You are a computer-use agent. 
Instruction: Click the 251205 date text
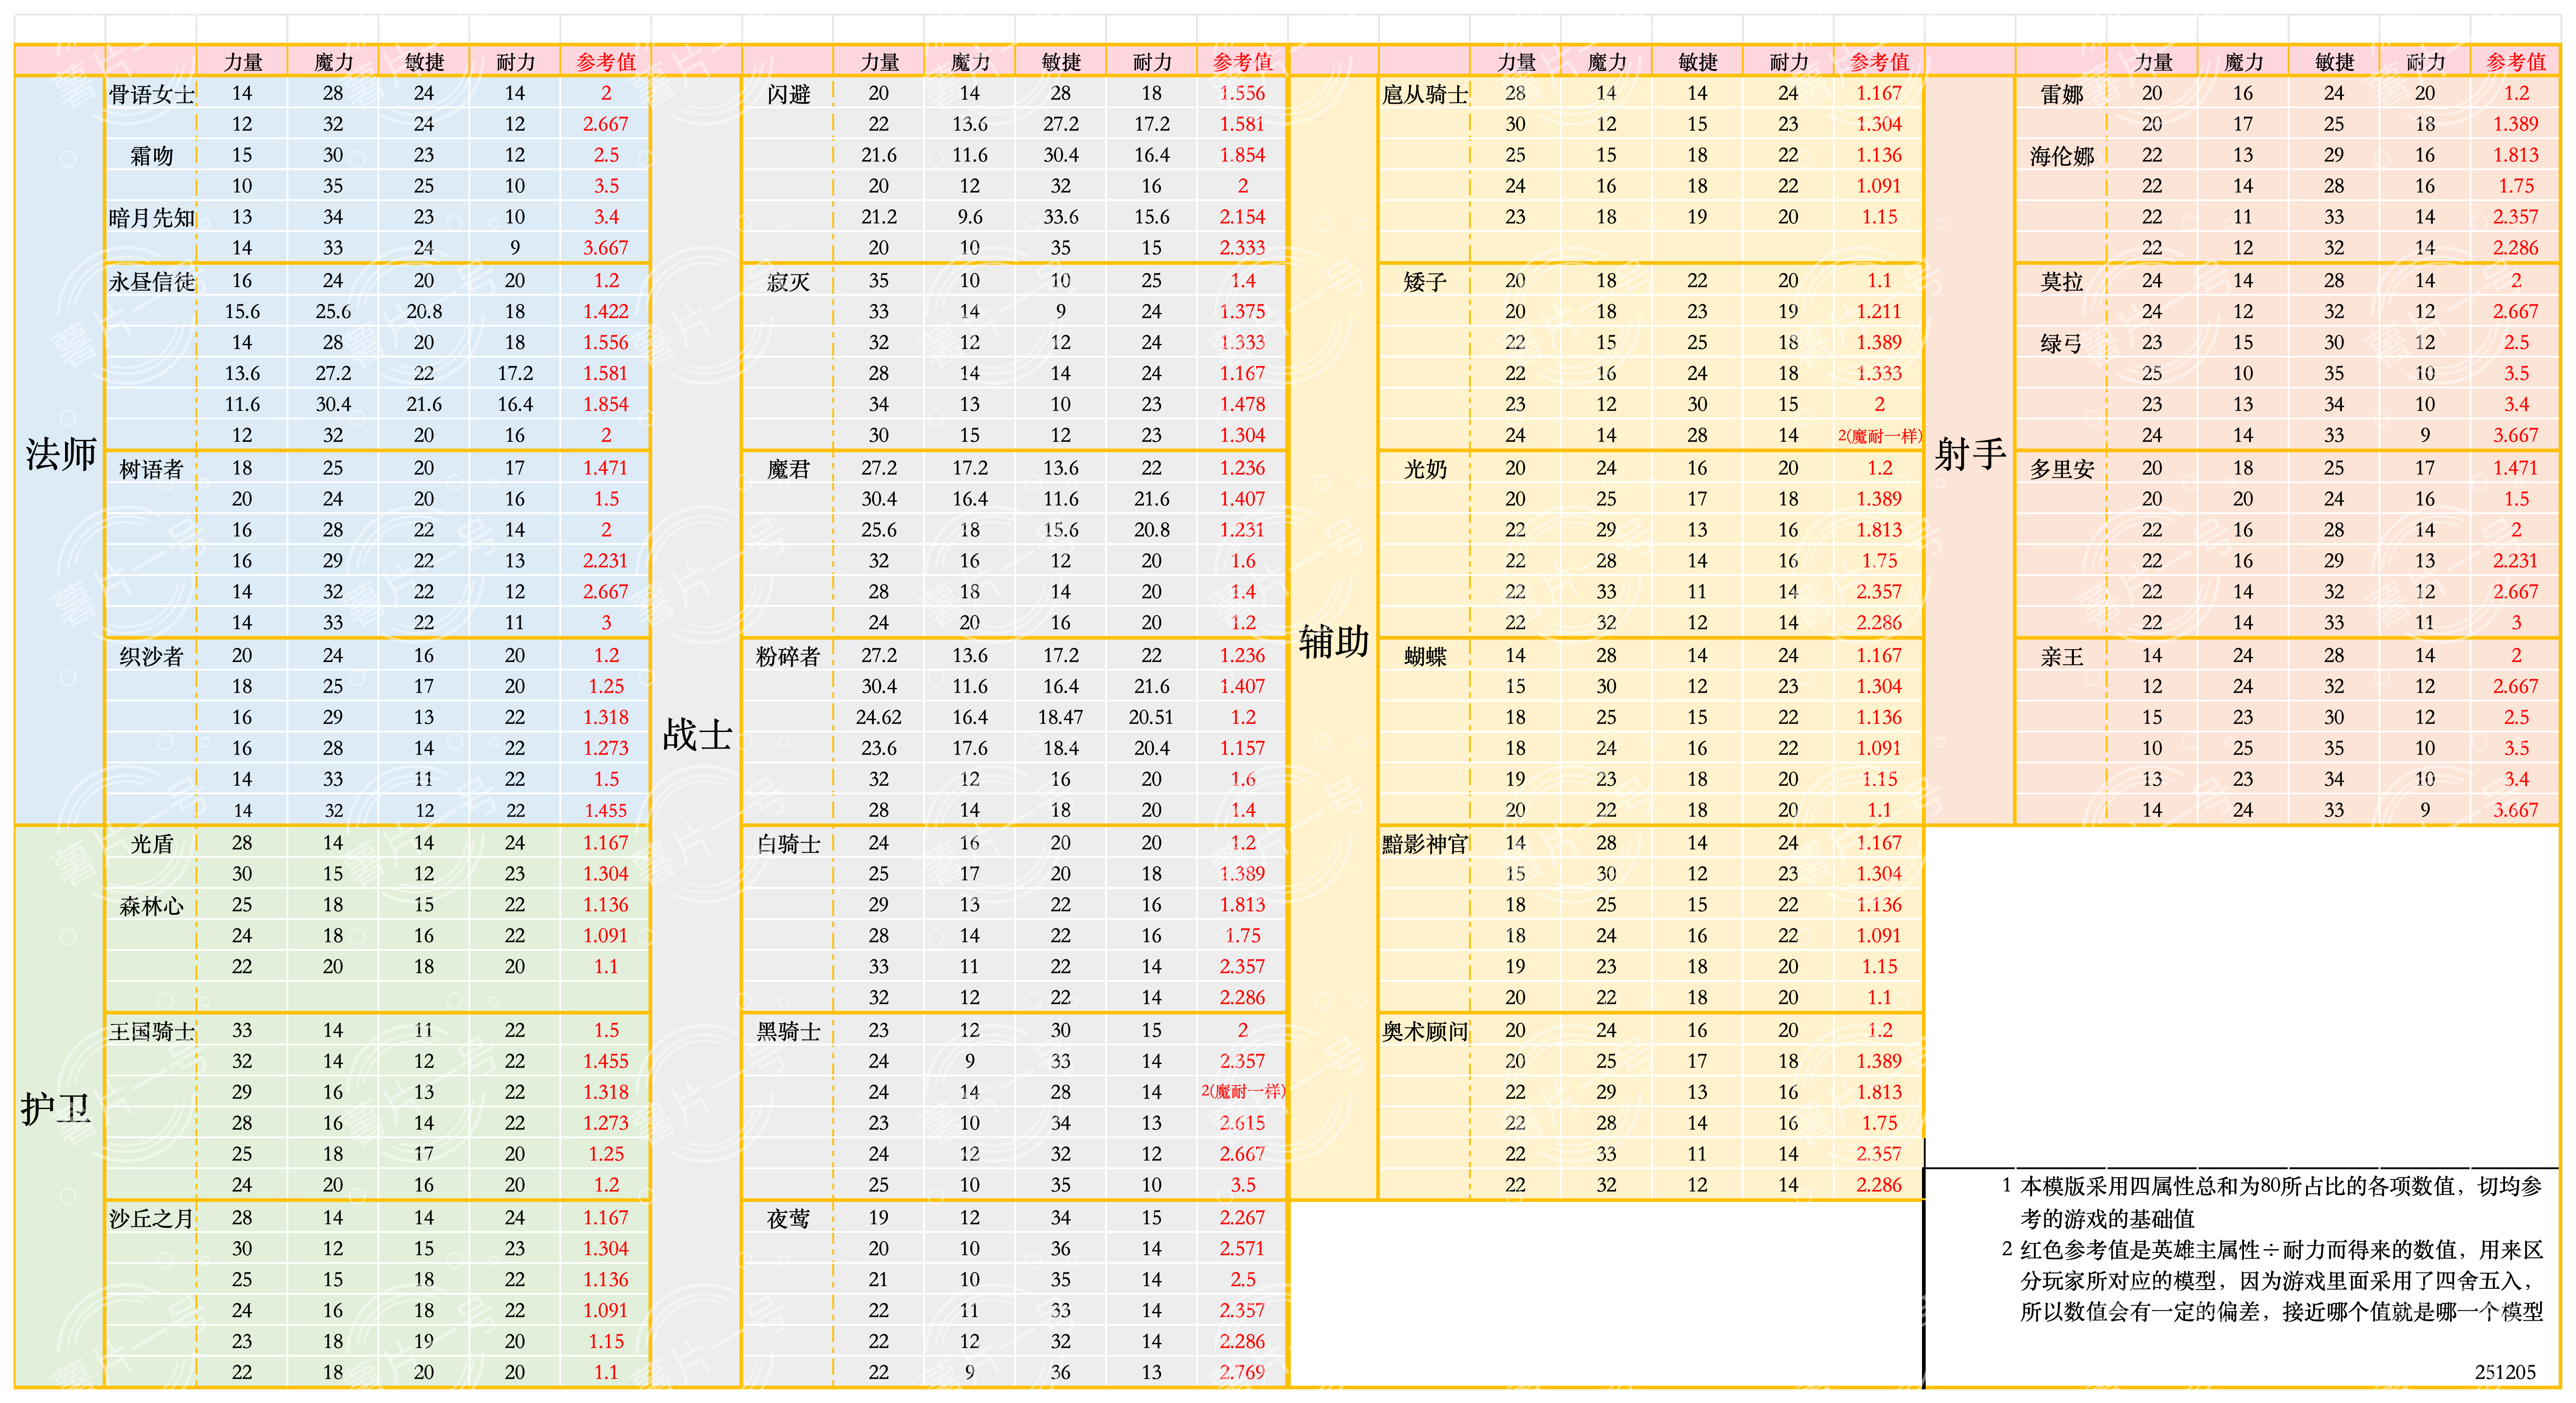click(2504, 1372)
